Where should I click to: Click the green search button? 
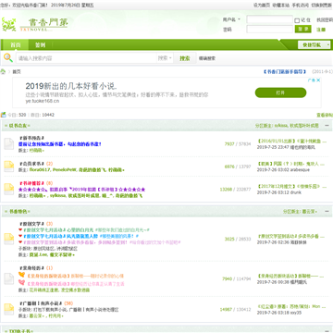(185, 58)
